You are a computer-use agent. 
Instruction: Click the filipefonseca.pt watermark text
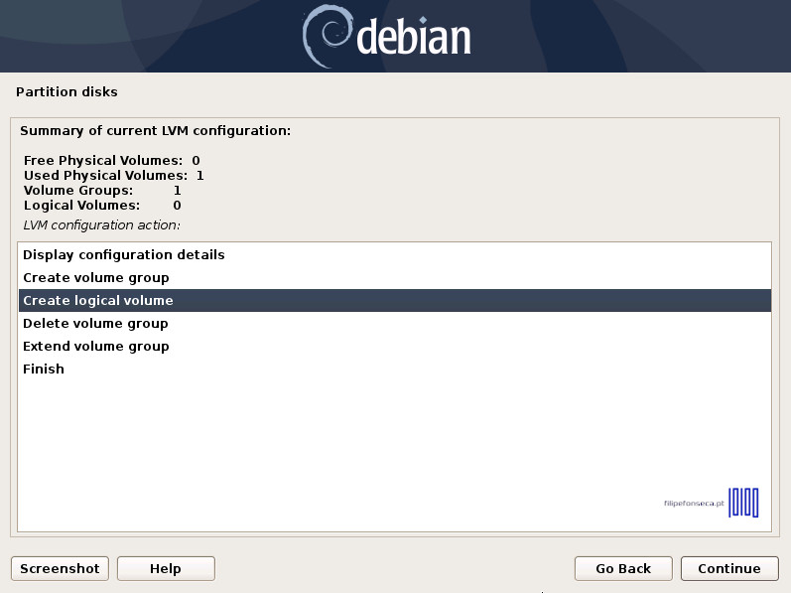(x=694, y=504)
